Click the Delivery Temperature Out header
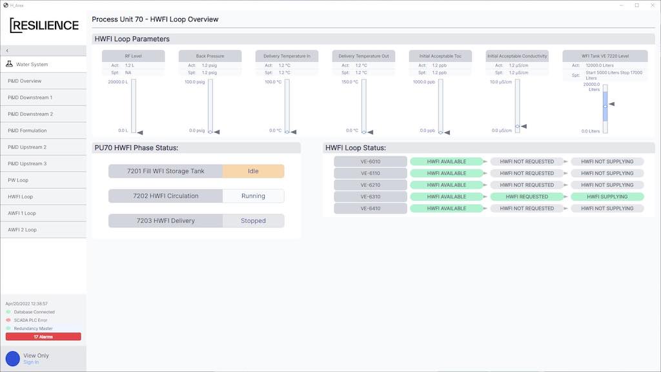 click(x=363, y=56)
